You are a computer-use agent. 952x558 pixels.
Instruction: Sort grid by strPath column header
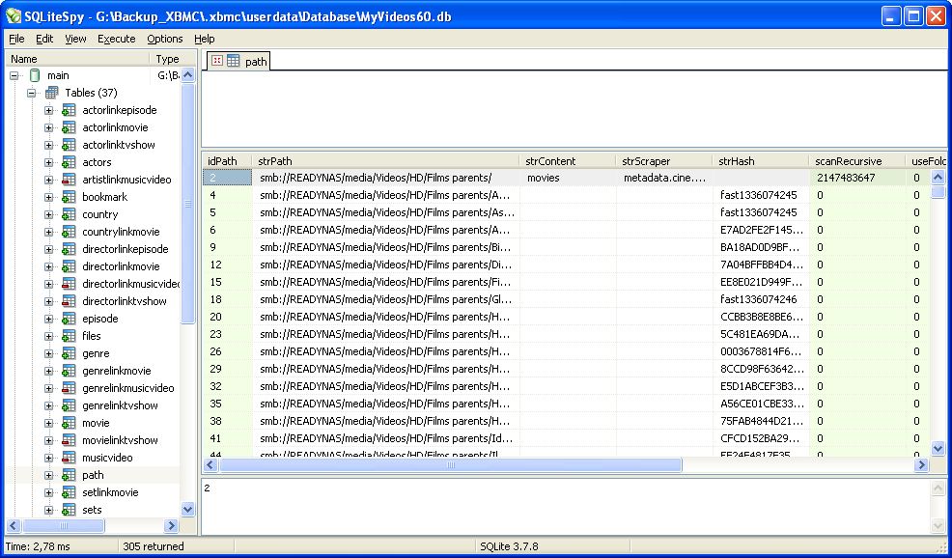click(x=386, y=161)
